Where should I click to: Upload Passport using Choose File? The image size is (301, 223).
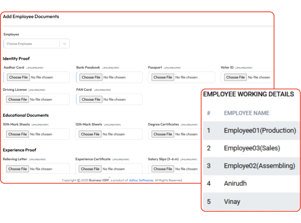163,77
